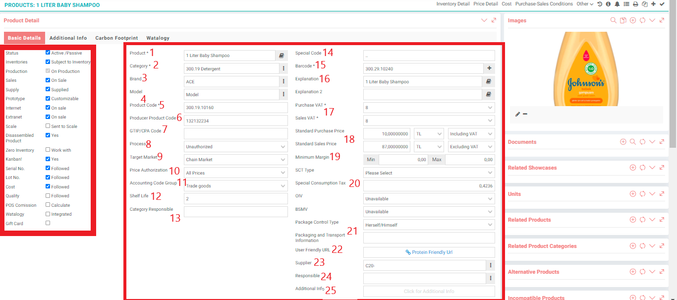The image size is (677, 300).
Task: Remove the product image with minus icon
Action: pos(525,114)
